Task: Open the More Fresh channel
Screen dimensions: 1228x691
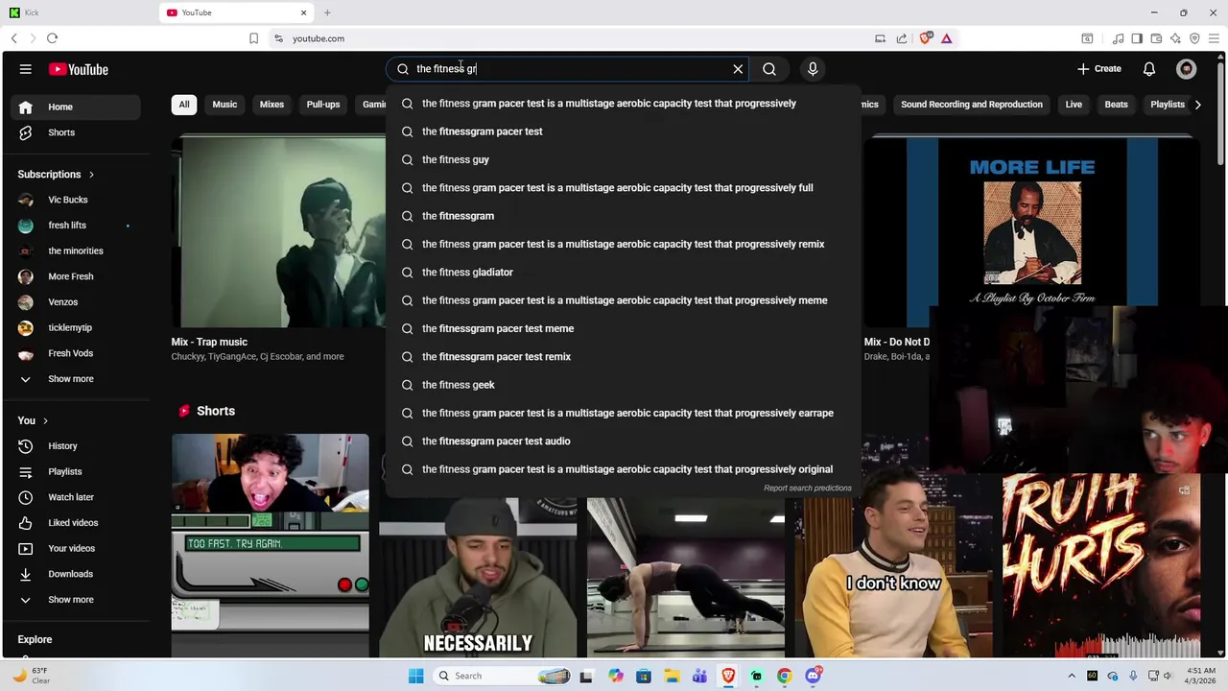Action: tap(77, 276)
